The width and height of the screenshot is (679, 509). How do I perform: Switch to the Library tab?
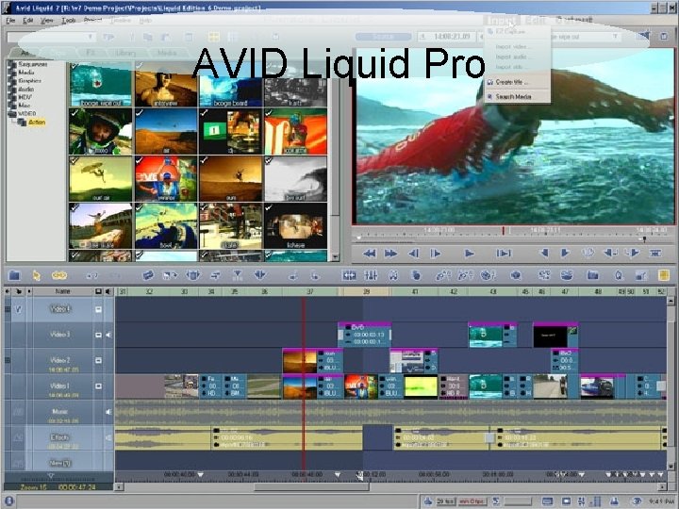(x=125, y=53)
